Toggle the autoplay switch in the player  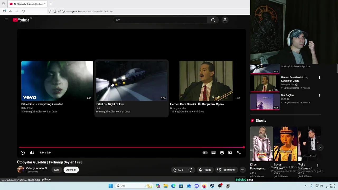[205, 153]
